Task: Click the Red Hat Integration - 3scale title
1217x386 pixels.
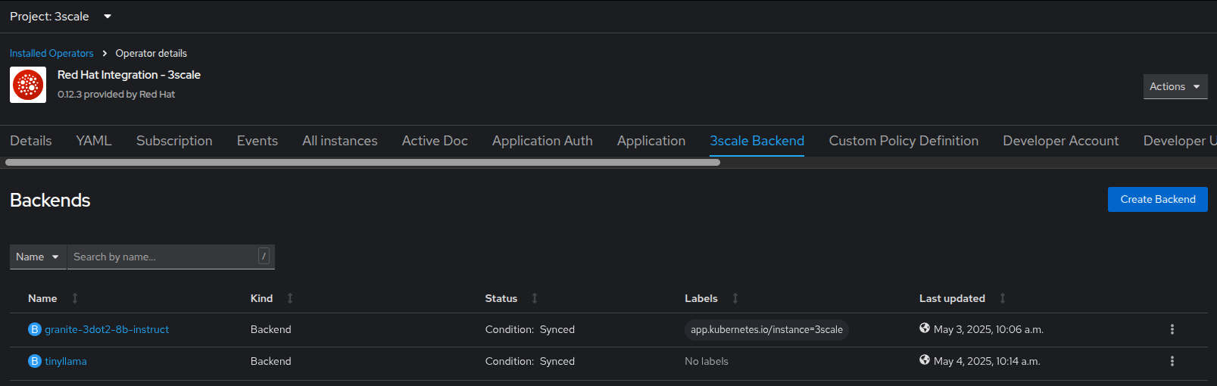Action: pos(129,75)
